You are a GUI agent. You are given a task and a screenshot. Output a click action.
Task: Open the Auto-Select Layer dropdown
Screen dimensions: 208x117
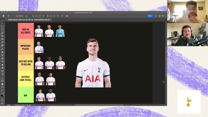[27, 16]
